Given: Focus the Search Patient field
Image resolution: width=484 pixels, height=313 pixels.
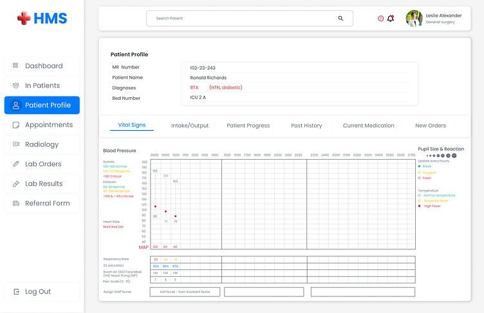Looking at the screenshot, I should click(x=250, y=18).
